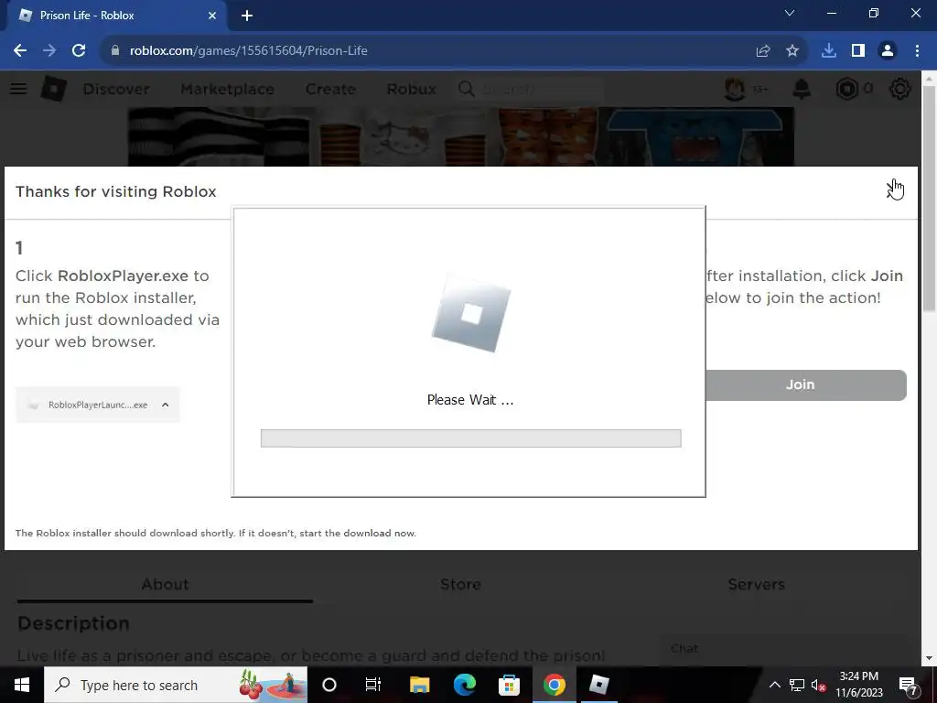Click the installer progress bar
This screenshot has height=703, width=937.
coord(471,438)
